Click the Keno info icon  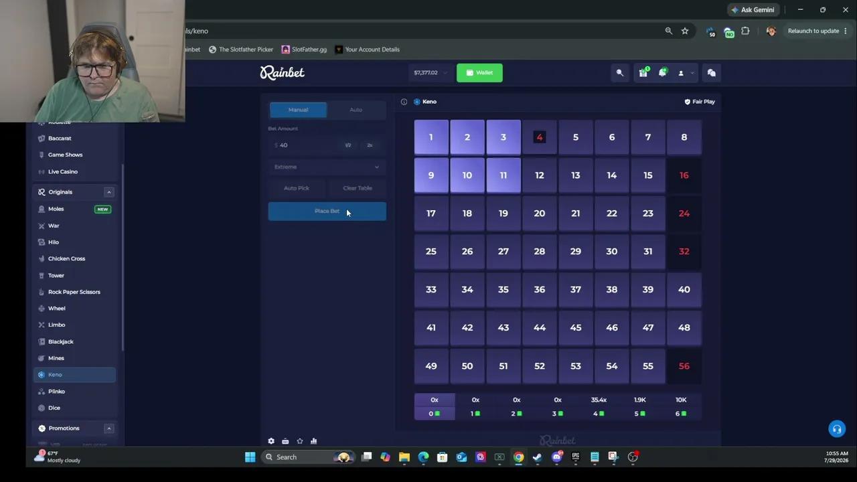[x=404, y=102]
